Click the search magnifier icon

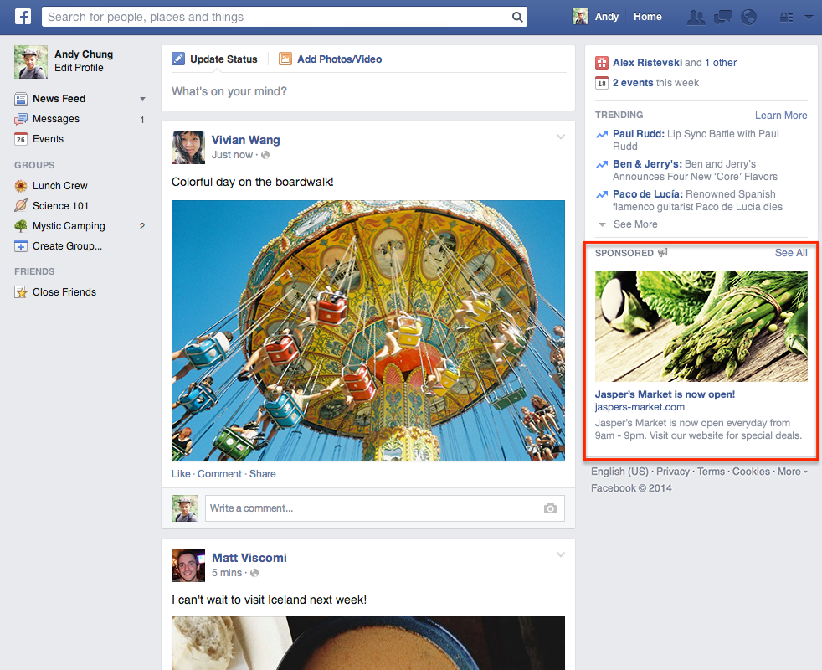coord(517,17)
